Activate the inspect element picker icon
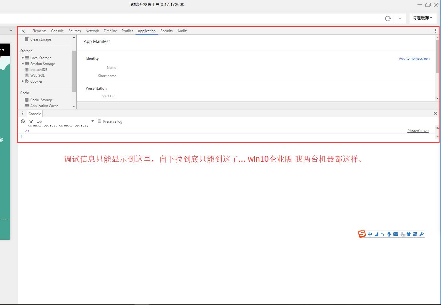Viewport: 441px width, 305px height. (23, 31)
